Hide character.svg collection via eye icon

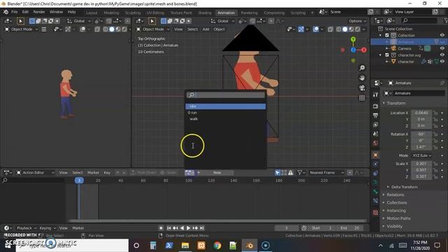[x=442, y=55]
